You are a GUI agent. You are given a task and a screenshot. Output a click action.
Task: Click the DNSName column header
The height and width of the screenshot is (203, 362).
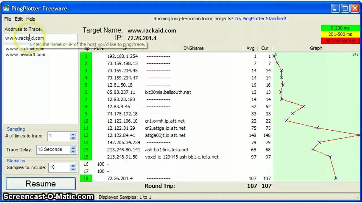tap(193, 48)
